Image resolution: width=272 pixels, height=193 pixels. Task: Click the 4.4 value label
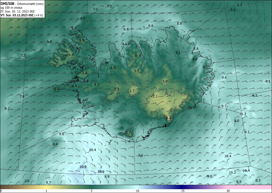click(75, 86)
